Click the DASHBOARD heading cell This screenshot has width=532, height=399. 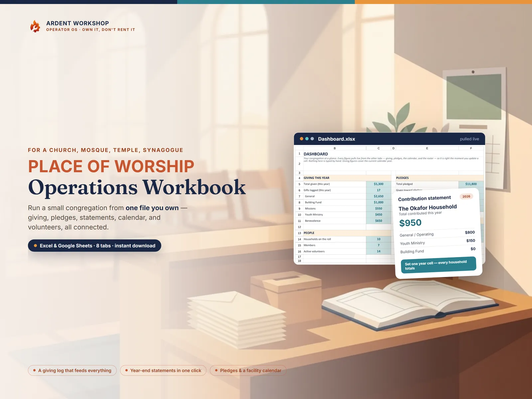point(316,154)
